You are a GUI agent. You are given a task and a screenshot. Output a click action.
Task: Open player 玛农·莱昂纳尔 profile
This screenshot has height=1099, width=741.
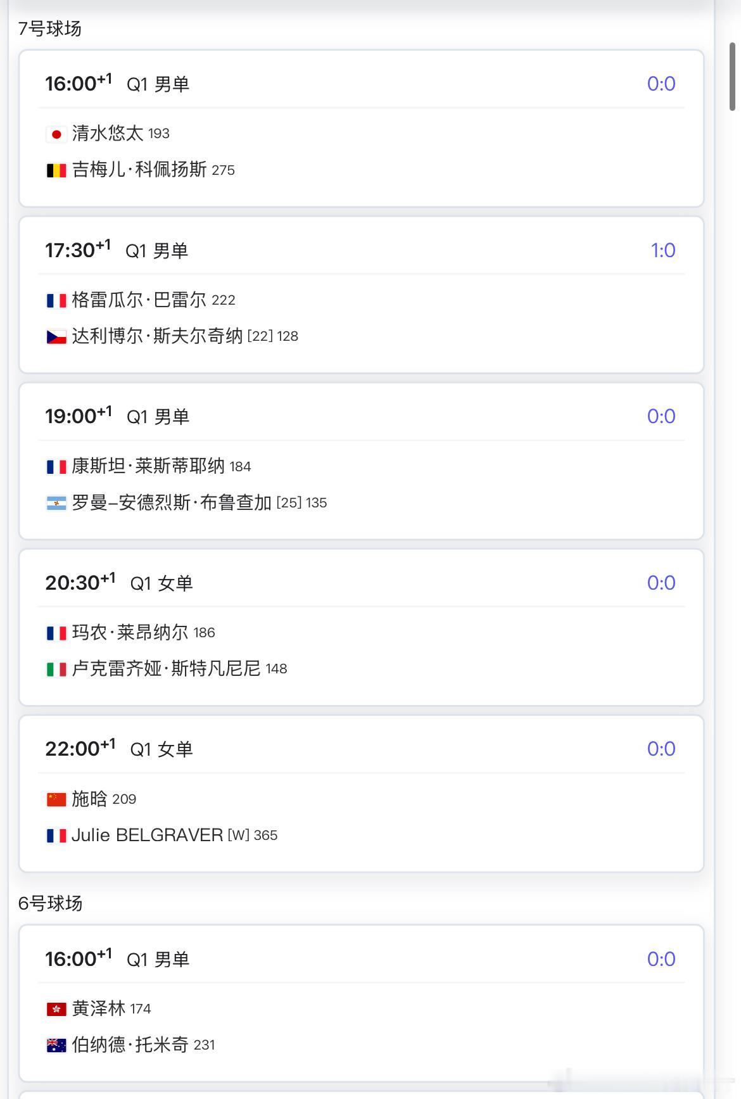point(130,632)
